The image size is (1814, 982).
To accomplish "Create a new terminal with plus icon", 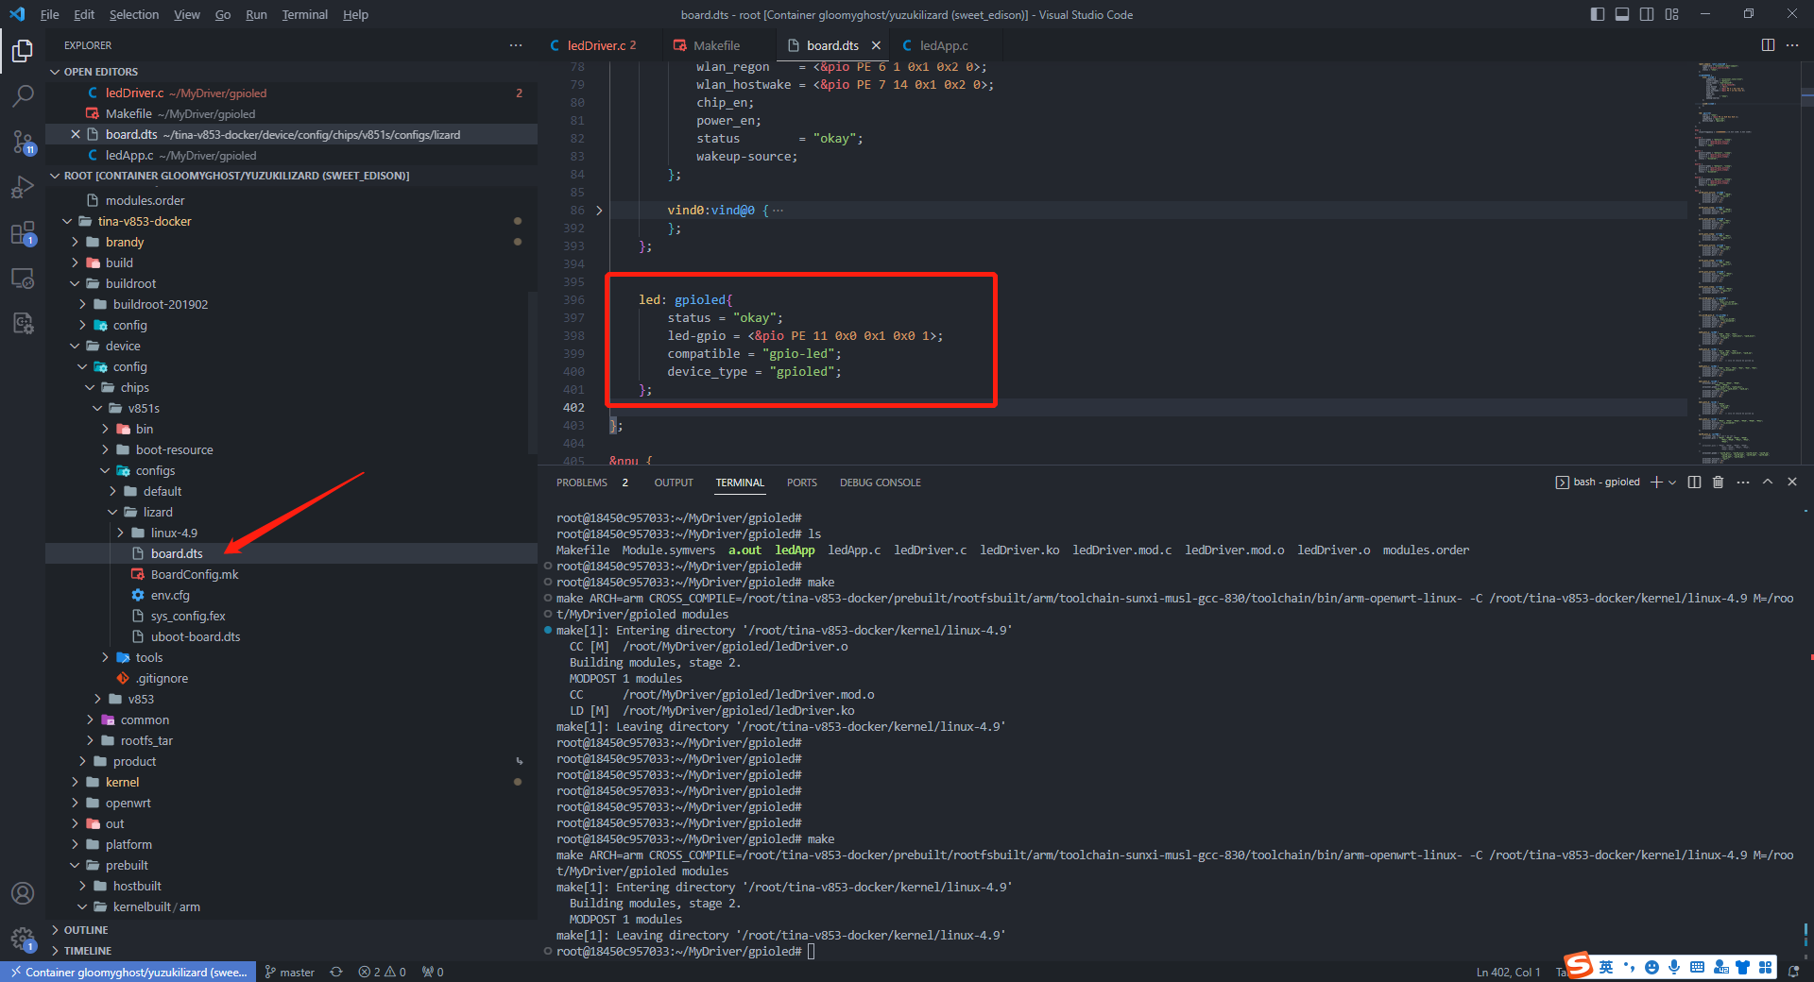I will click(x=1656, y=482).
